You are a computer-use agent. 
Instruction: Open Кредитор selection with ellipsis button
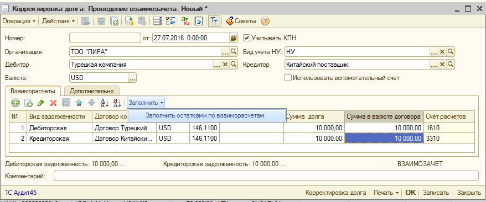point(434,64)
